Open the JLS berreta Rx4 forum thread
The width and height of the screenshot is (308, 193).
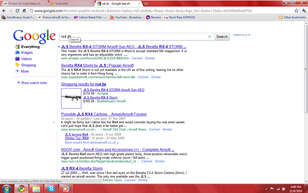76,134
